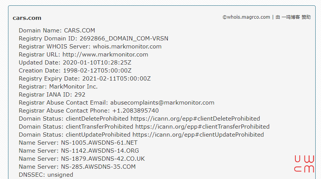Click the cars.com heading
Image resolution: width=321 pixels, height=179 pixels.
click(x=27, y=18)
